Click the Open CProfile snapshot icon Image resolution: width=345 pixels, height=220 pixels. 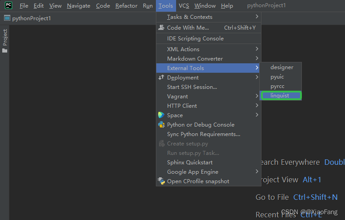[161, 181]
